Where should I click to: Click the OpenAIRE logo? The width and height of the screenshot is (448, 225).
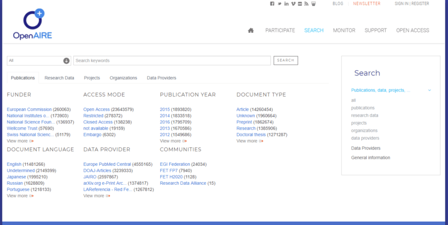click(32, 24)
